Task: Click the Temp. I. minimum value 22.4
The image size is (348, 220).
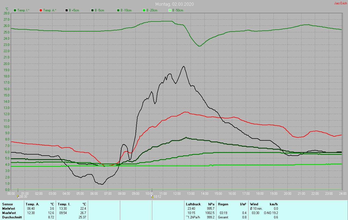Action: pyautogui.click(x=83, y=209)
